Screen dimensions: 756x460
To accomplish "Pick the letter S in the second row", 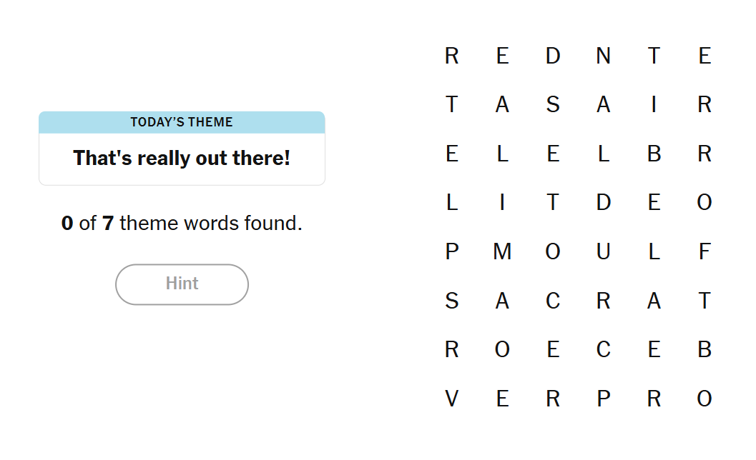I will click(x=553, y=105).
